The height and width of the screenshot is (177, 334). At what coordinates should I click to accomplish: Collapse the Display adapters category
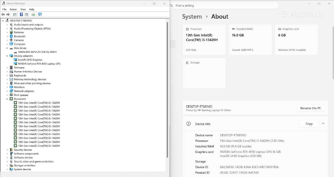click(x=7, y=56)
